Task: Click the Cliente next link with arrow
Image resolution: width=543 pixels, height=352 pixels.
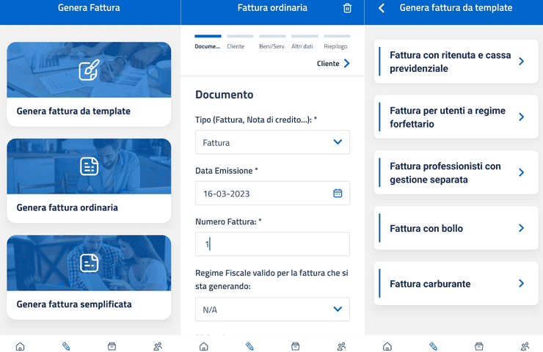Action: pos(333,64)
